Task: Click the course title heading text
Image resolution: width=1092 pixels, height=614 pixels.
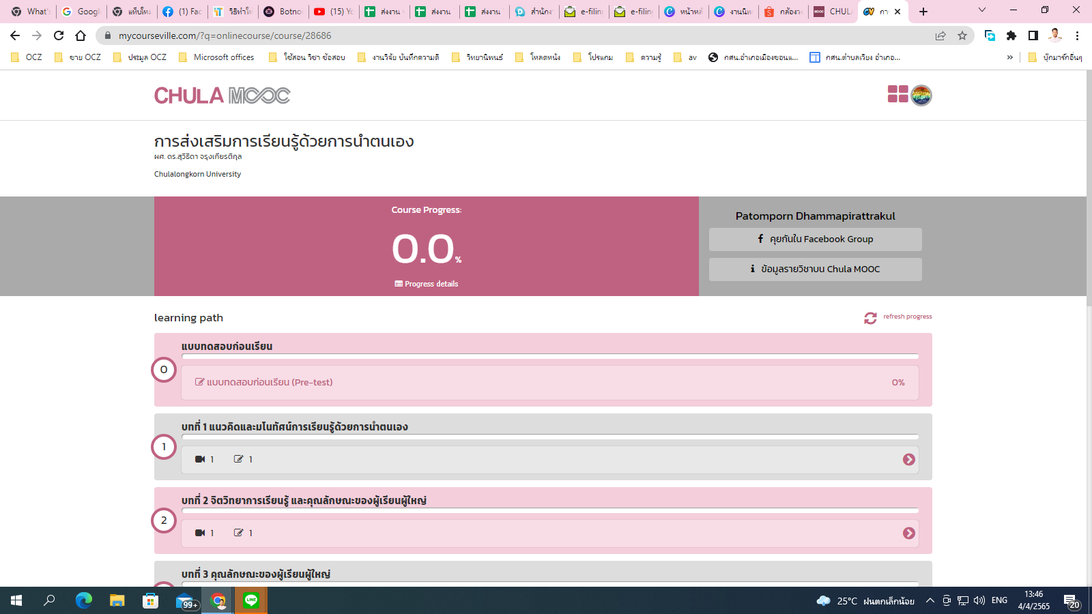Action: [x=284, y=141]
